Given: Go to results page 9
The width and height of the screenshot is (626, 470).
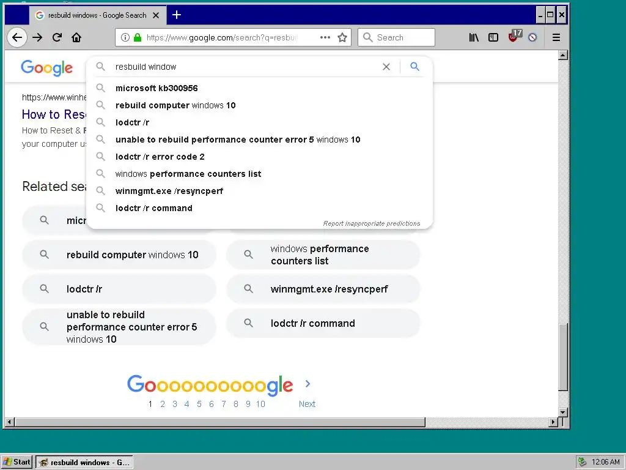Looking at the screenshot, I should (248, 404).
